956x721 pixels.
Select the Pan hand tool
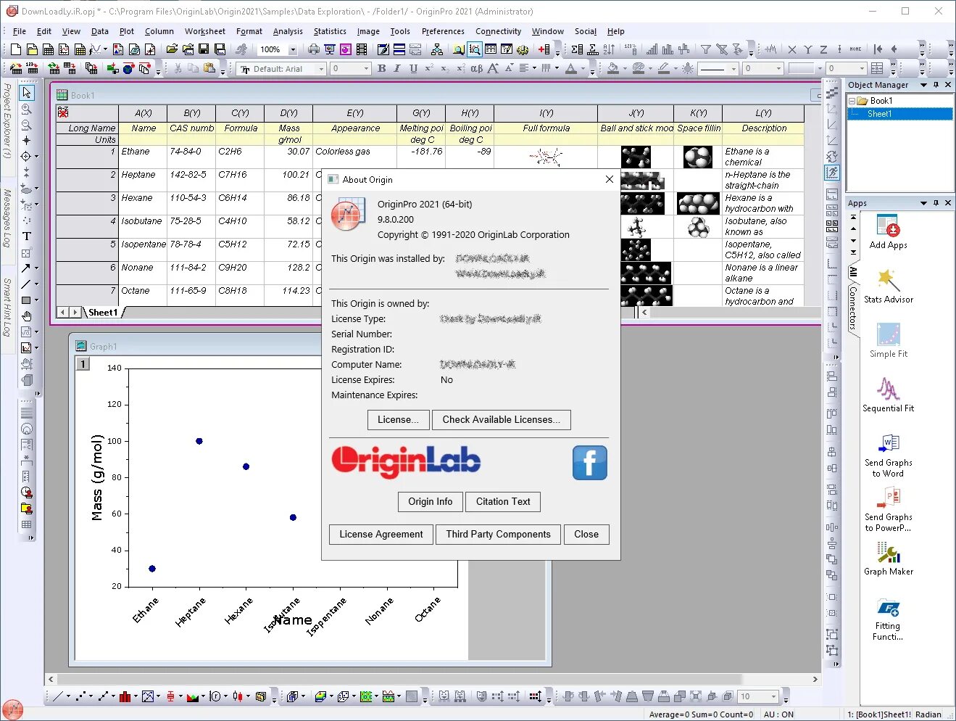tap(27, 316)
